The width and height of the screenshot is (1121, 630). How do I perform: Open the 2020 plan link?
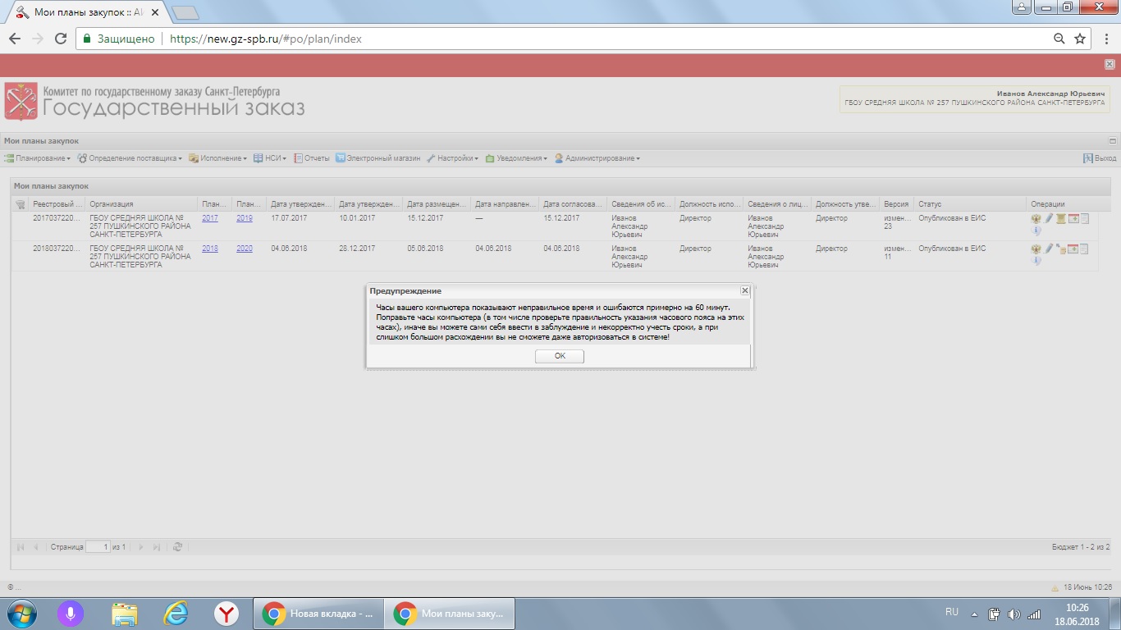pyautogui.click(x=245, y=249)
